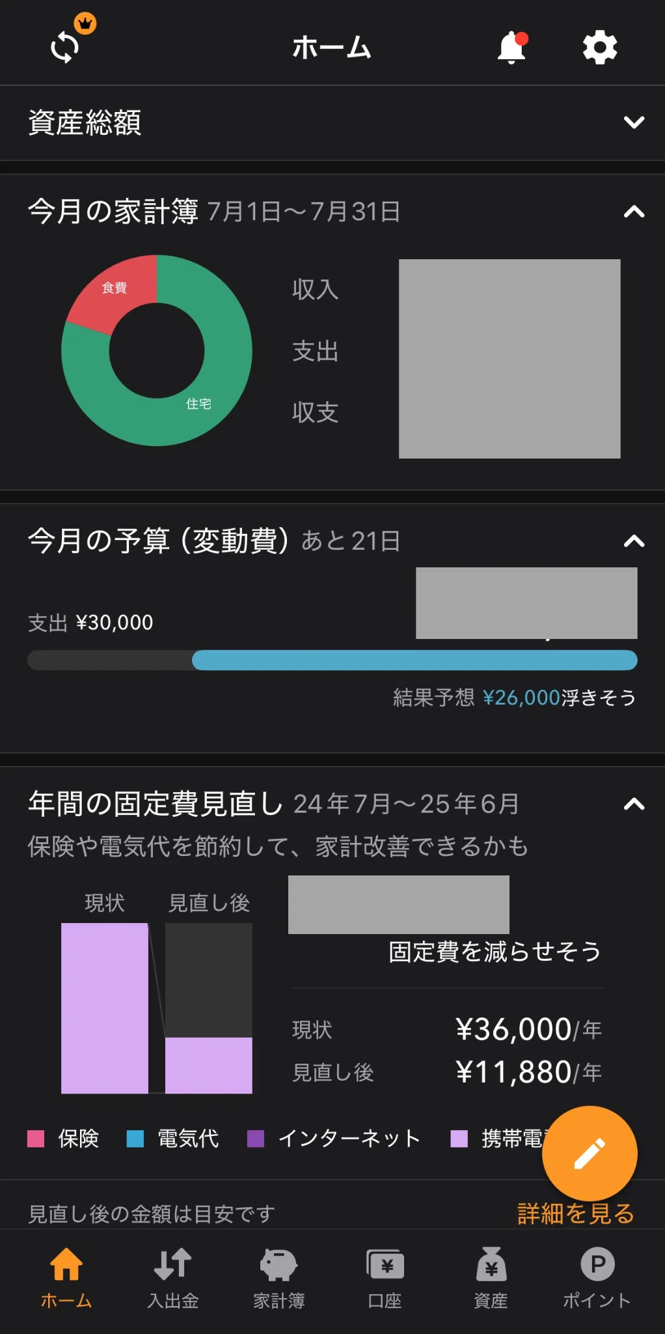Tap the sync refresh icon

coord(65,48)
